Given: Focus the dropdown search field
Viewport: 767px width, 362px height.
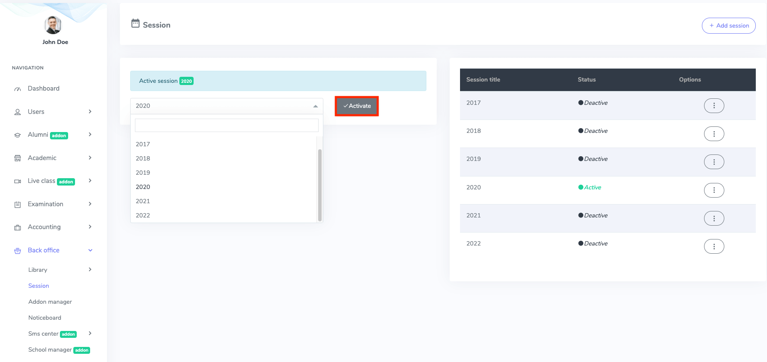Looking at the screenshot, I should [x=226, y=126].
